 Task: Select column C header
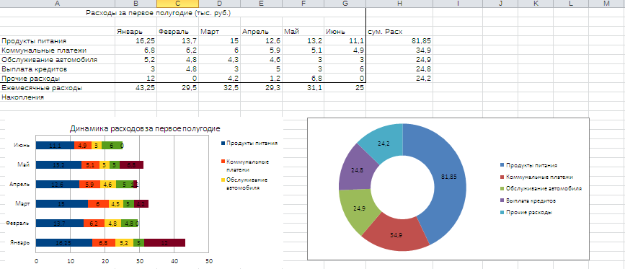click(x=177, y=4)
